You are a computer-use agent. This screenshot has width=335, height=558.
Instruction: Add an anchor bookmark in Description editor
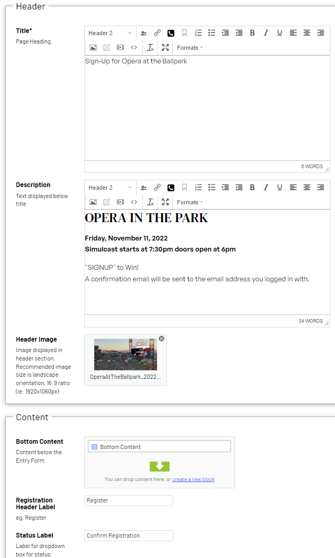click(x=185, y=188)
